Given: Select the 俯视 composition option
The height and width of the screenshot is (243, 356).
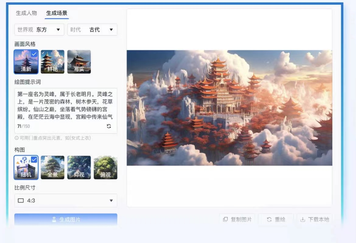Looking at the screenshot, I should [x=105, y=168].
